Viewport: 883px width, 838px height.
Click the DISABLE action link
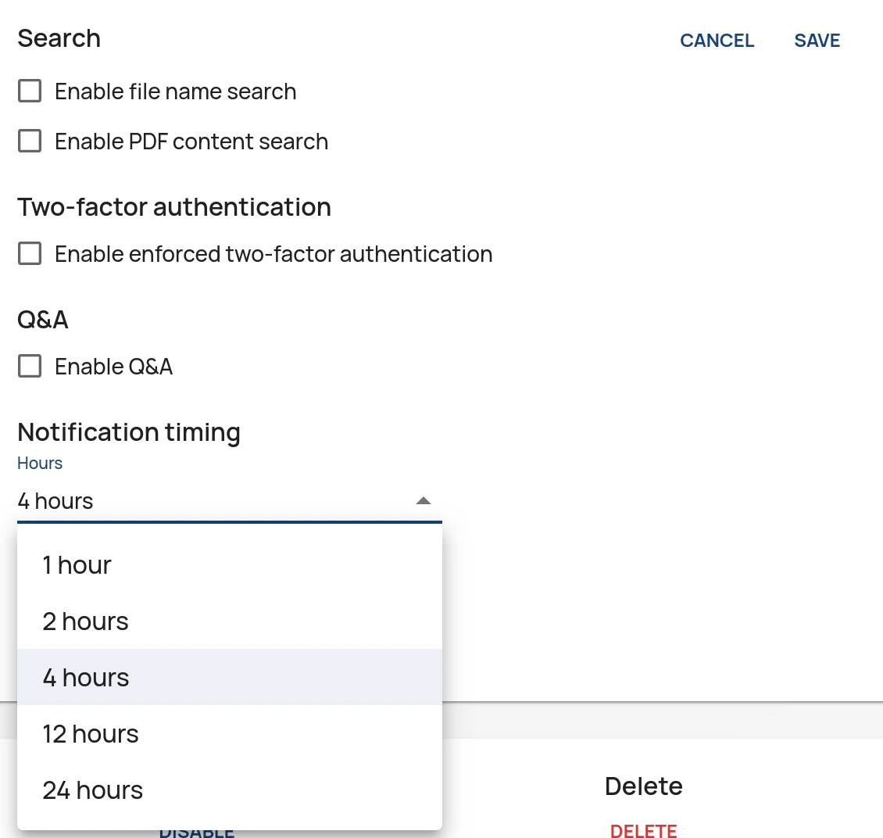click(x=196, y=833)
